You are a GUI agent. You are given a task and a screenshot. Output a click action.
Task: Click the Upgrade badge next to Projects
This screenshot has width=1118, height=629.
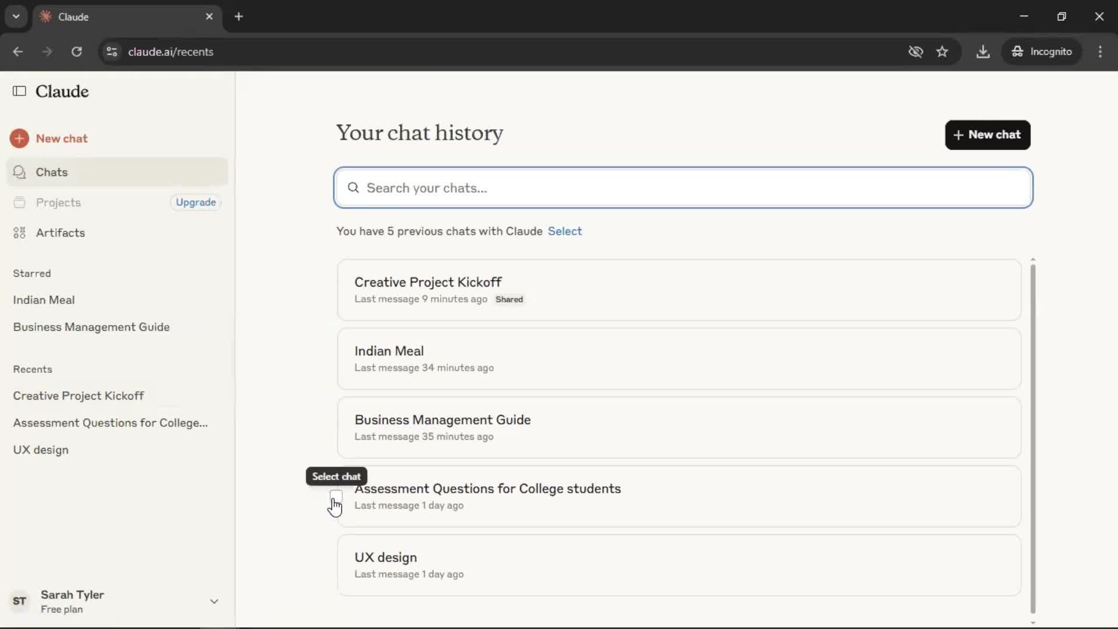click(x=196, y=202)
